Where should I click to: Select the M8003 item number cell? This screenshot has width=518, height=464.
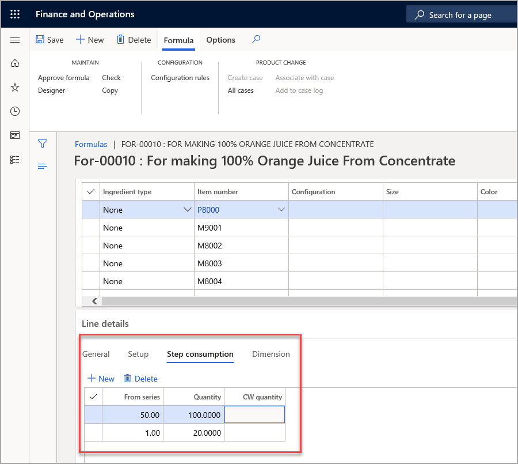click(x=241, y=263)
